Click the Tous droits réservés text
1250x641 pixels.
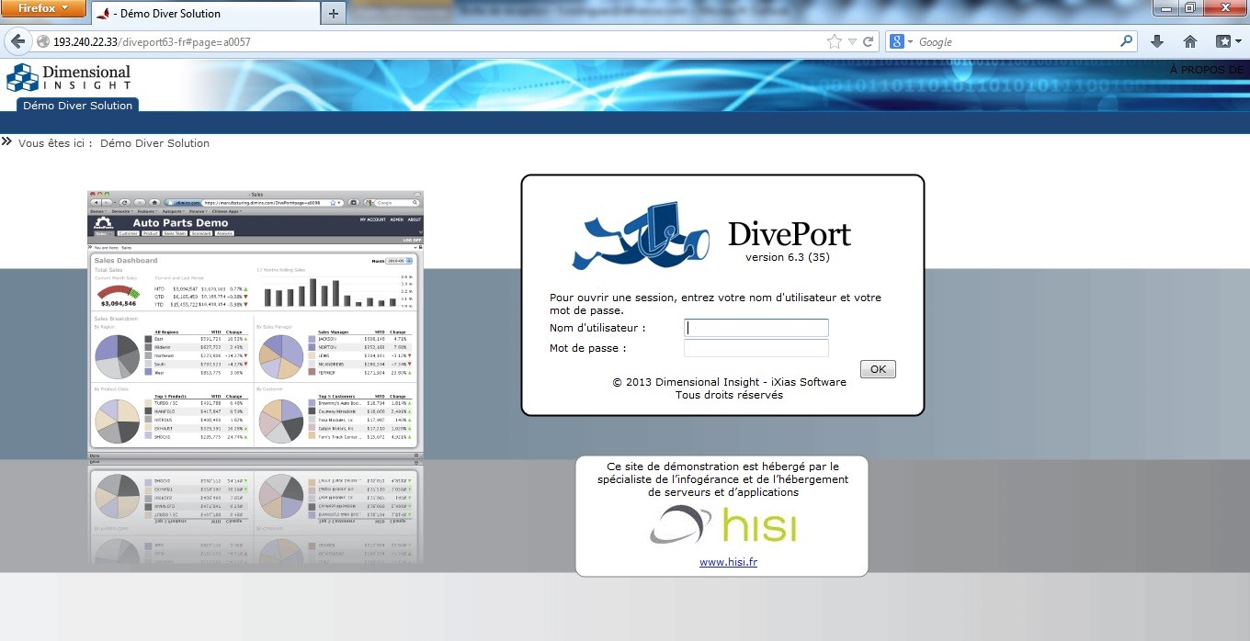pyautogui.click(x=729, y=395)
